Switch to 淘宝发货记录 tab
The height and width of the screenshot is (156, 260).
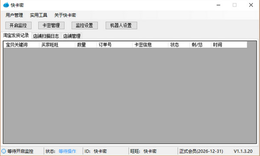coord(16,35)
